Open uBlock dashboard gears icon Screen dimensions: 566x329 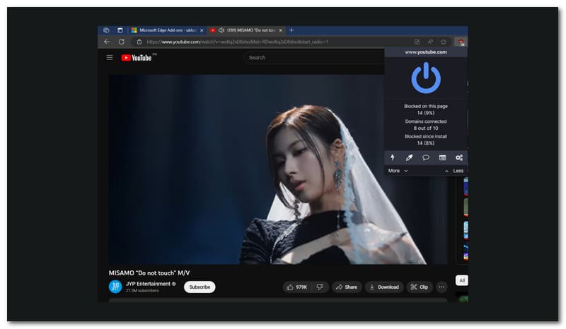pos(458,157)
